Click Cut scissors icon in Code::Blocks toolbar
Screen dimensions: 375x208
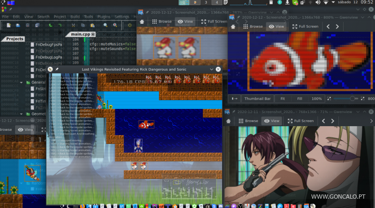click(73, 25)
